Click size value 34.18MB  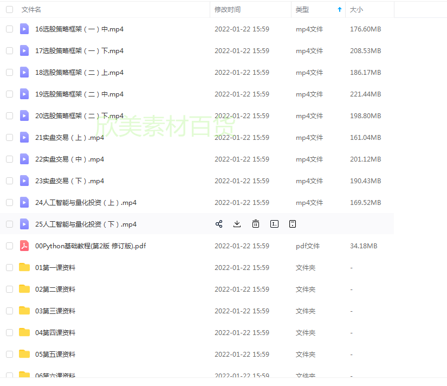click(364, 246)
